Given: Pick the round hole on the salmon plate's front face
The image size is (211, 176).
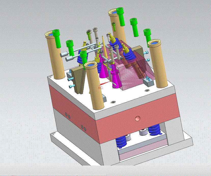Looking at the screenshot, I should [x=137, y=119].
